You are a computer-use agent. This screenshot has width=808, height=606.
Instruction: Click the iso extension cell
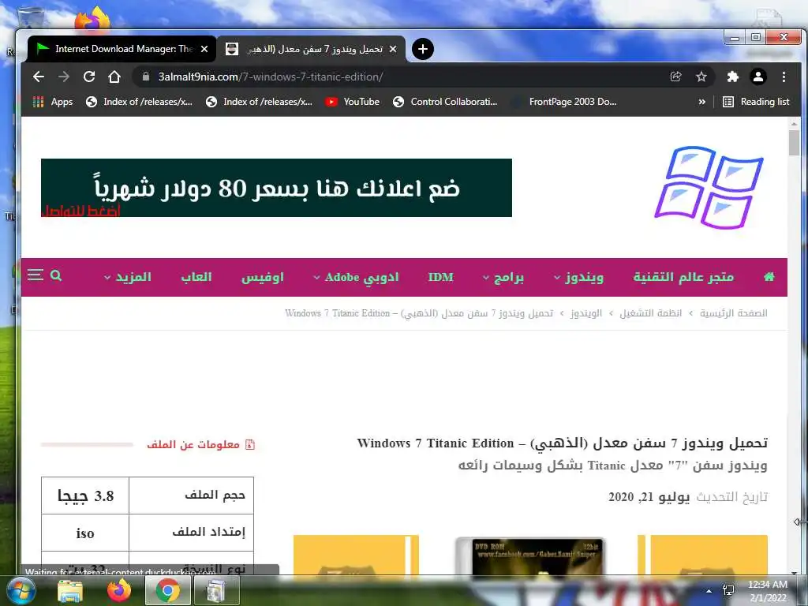pyautogui.click(x=85, y=533)
